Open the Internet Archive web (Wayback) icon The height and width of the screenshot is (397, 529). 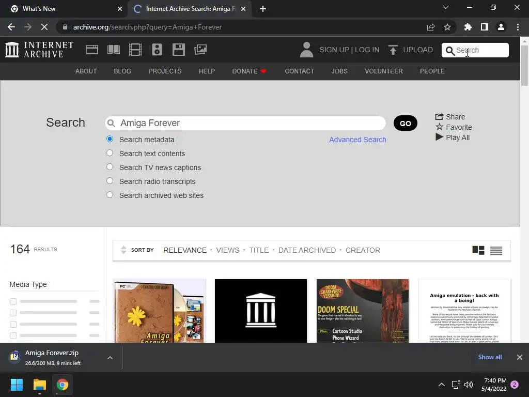coord(92,50)
